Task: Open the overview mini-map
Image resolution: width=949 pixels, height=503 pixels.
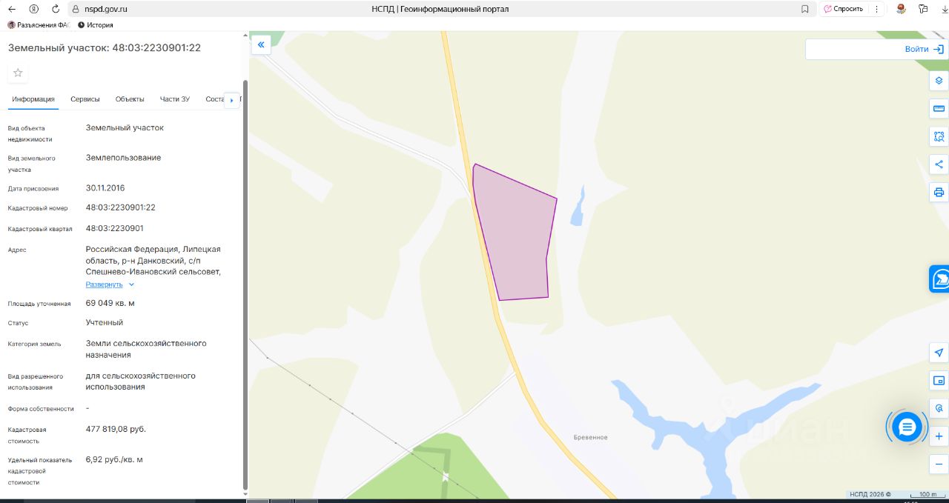Action: tap(939, 381)
